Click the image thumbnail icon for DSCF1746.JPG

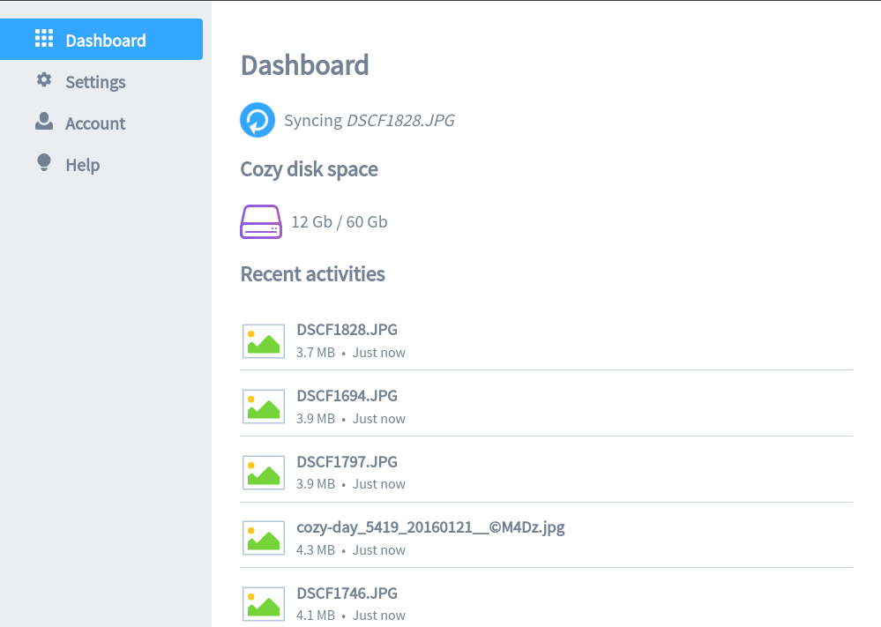point(264,604)
